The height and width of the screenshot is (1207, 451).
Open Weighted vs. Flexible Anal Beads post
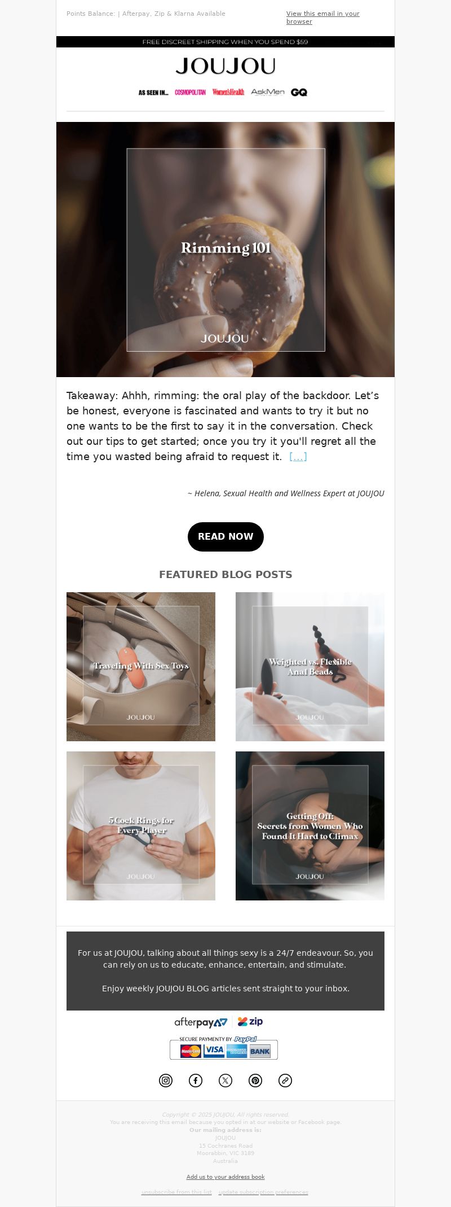click(x=310, y=667)
